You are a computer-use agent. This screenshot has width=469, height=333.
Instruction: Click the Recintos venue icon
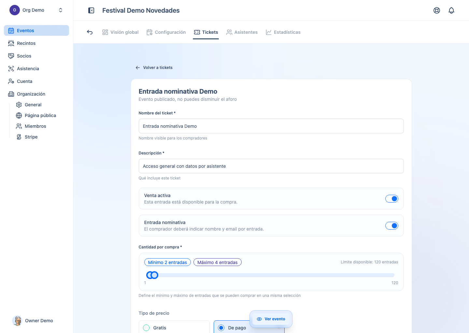[11, 43]
